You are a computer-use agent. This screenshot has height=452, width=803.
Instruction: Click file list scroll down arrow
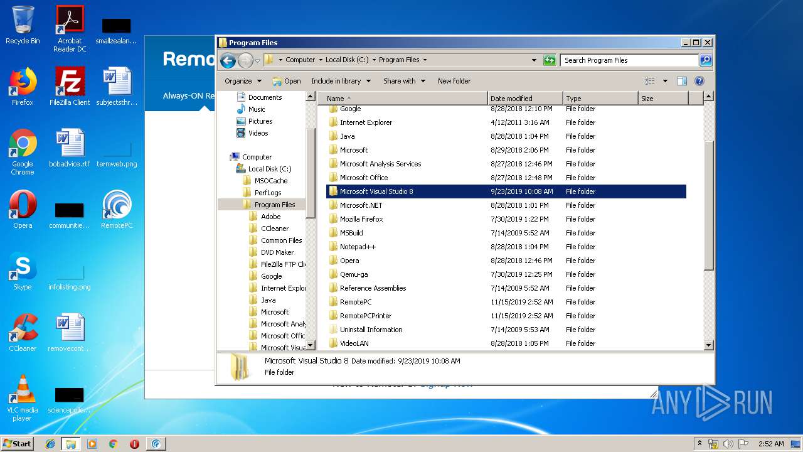[x=709, y=345]
